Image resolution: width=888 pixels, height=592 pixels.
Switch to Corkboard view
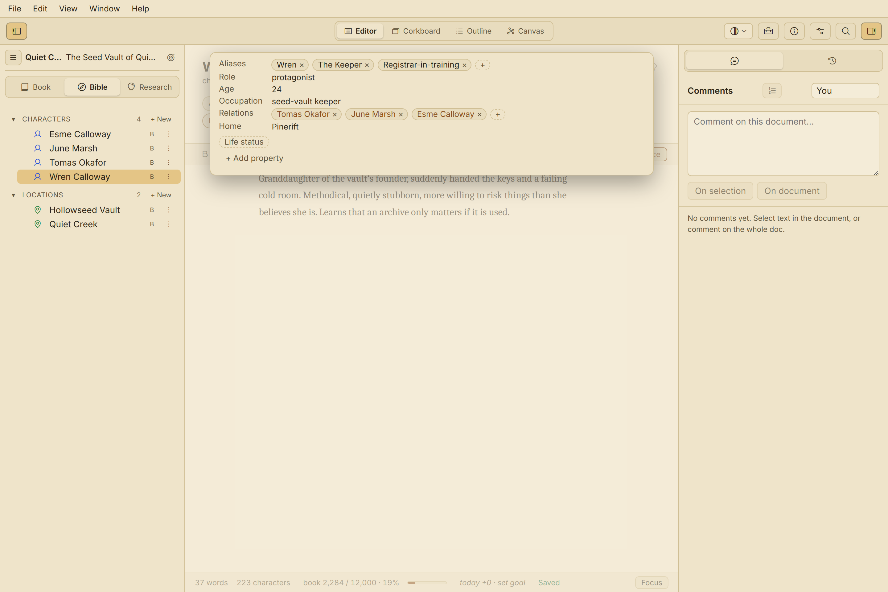416,31
